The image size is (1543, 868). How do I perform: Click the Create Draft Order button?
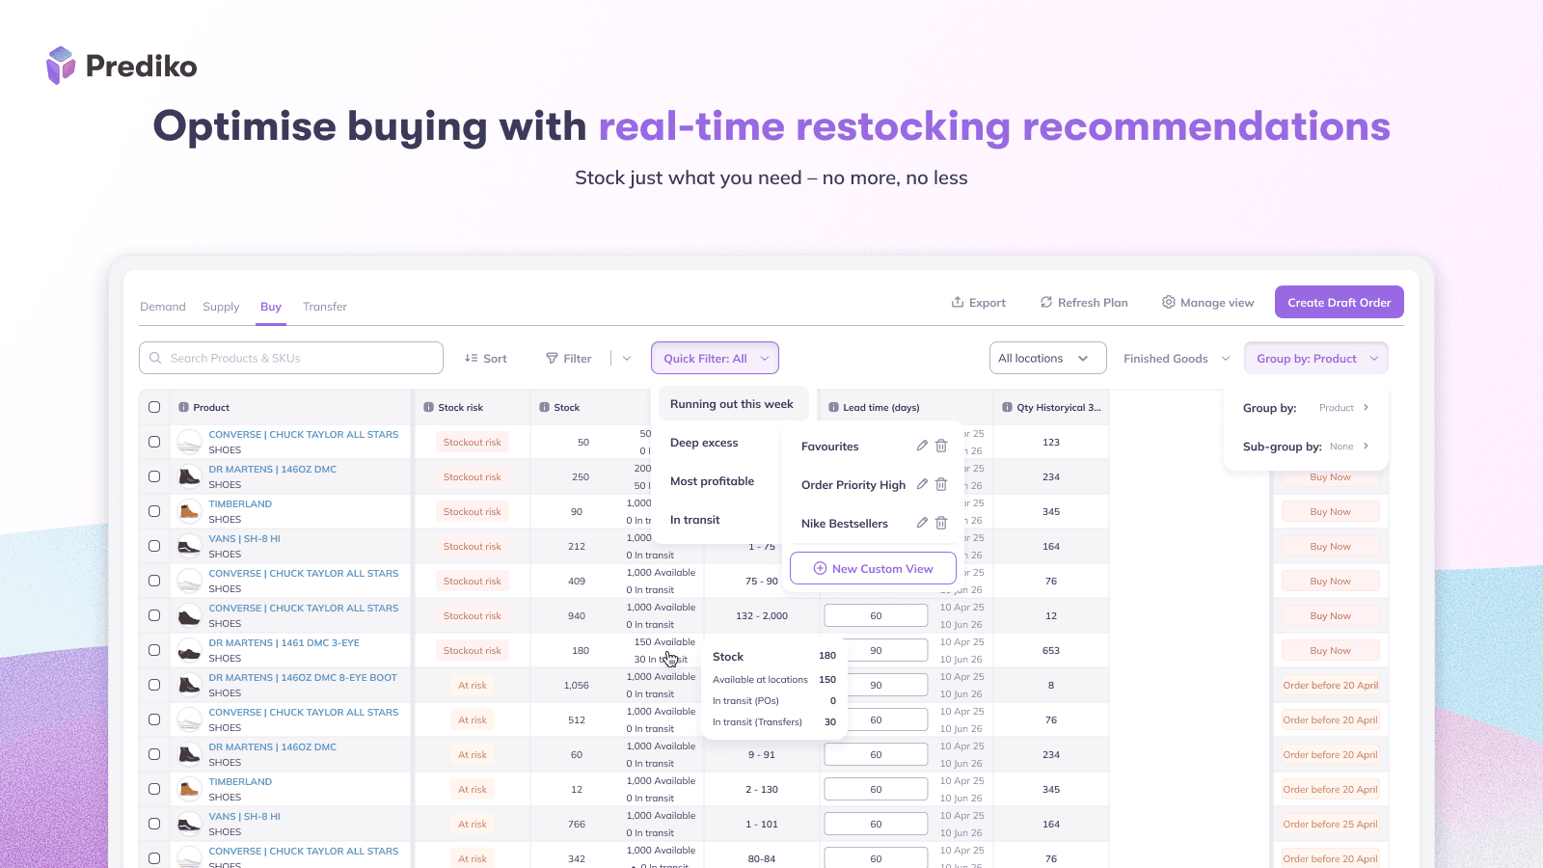click(1340, 302)
